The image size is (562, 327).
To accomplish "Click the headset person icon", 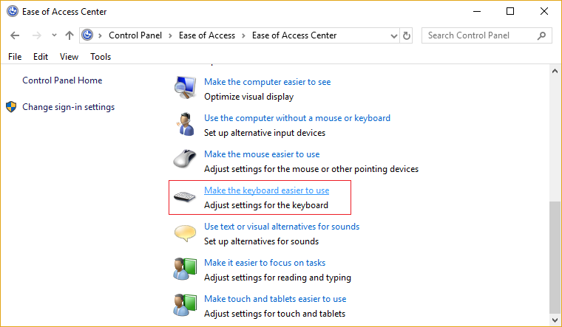I will [184, 125].
